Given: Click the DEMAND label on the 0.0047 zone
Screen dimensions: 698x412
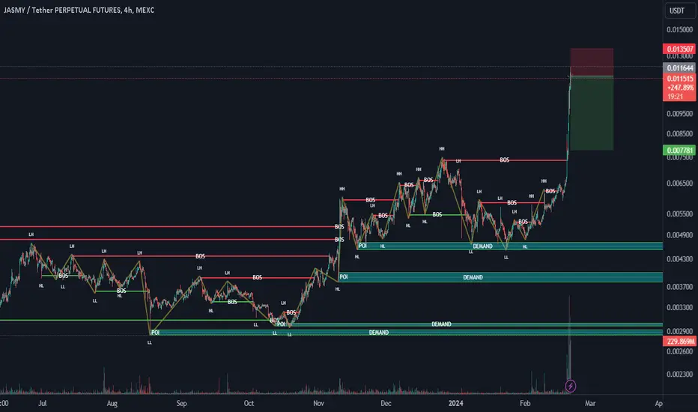Looking at the screenshot, I should [482, 246].
